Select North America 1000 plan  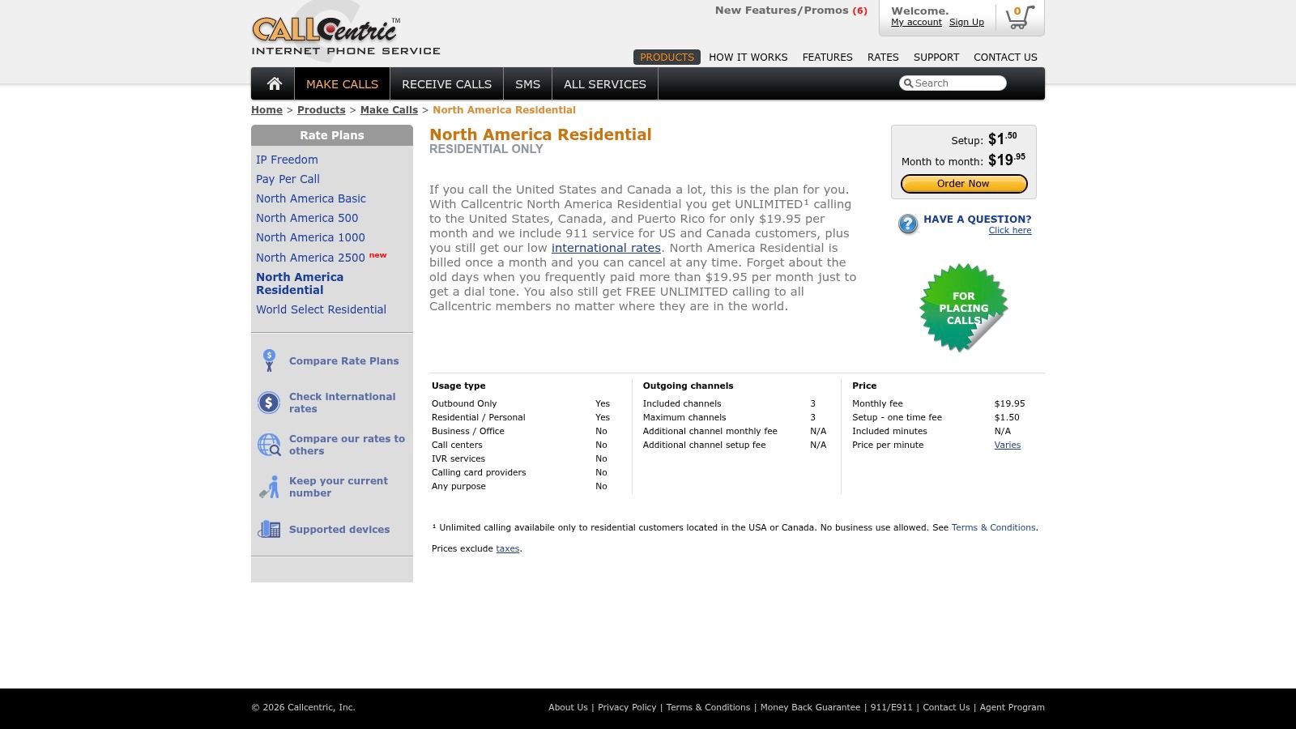pos(310,237)
